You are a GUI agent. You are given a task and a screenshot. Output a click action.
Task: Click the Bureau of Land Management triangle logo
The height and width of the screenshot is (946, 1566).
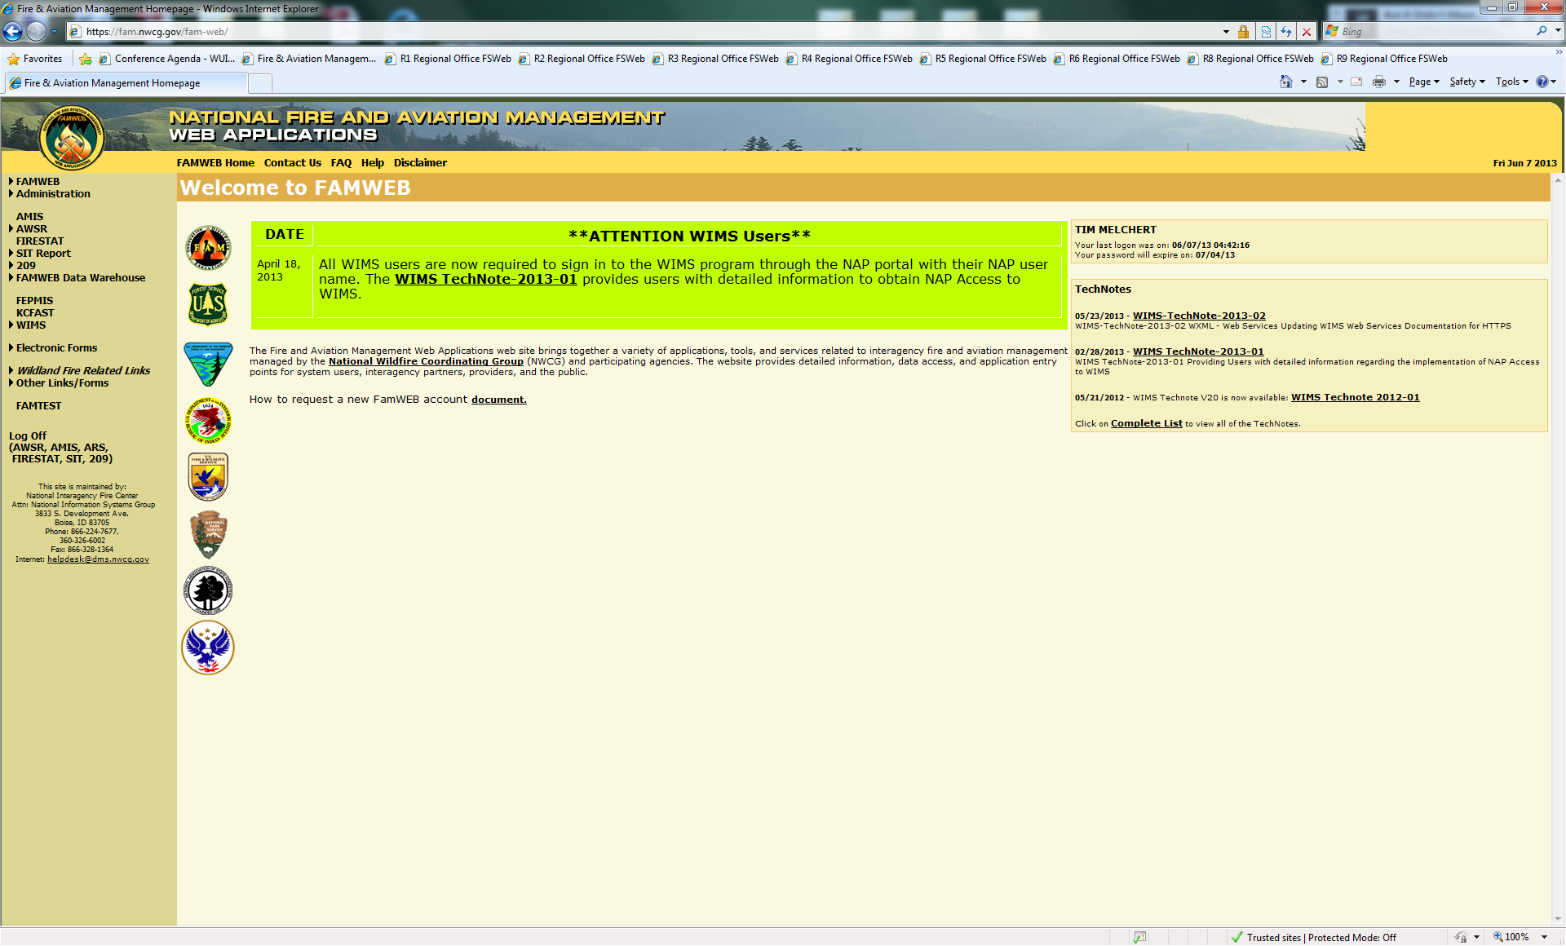coord(208,363)
